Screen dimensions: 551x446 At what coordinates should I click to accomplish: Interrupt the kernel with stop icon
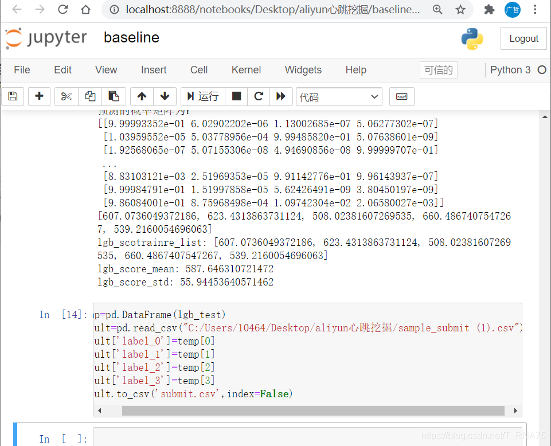pos(236,96)
